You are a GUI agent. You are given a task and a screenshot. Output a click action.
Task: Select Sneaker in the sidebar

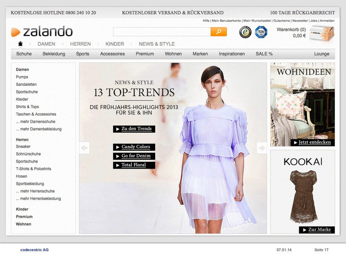(23, 146)
